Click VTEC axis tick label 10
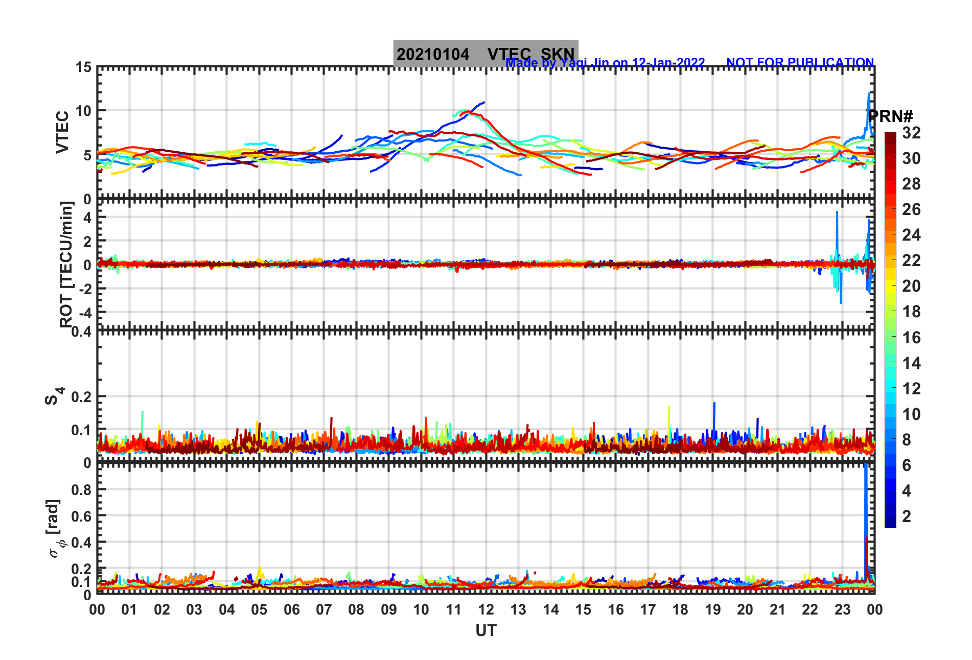This screenshot has height=660, width=972. coord(84,111)
